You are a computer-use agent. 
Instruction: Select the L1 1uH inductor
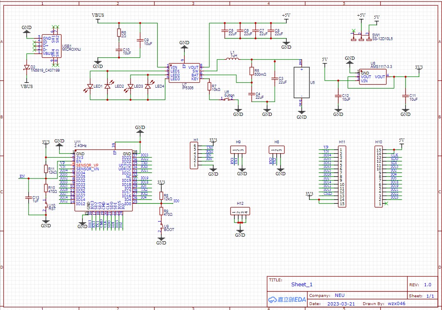pos(233,60)
